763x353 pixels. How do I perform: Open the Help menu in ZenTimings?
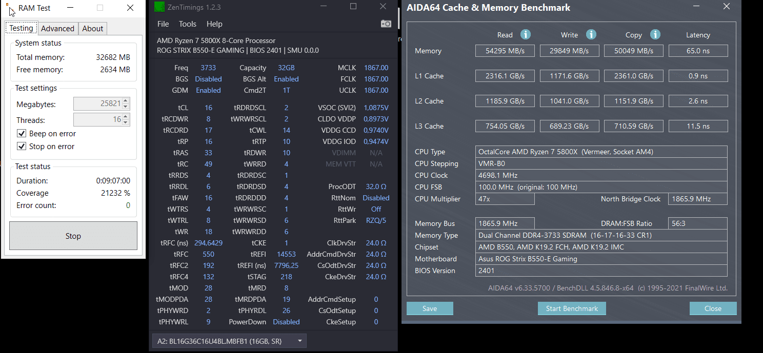[x=214, y=24]
